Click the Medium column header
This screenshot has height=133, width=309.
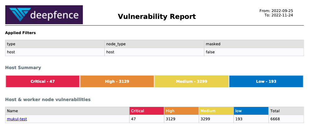pos(216,111)
